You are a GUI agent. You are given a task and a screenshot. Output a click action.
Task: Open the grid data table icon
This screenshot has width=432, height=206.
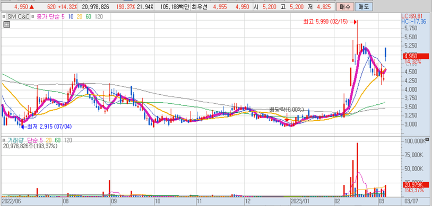(6, 25)
